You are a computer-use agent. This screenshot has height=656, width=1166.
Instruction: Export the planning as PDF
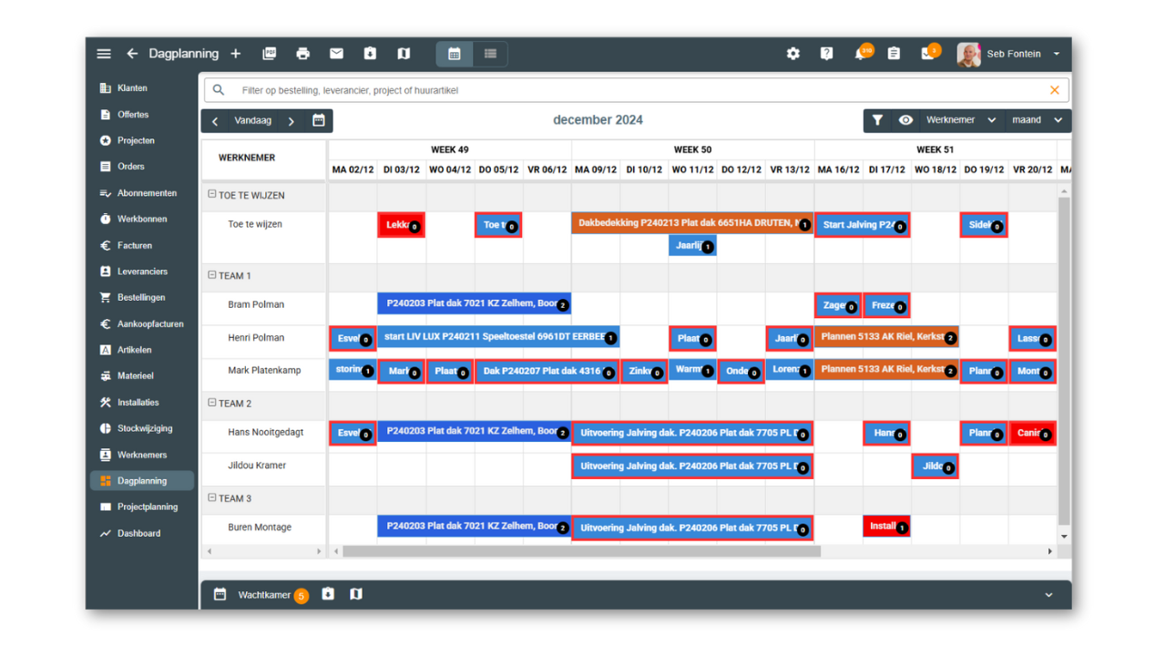(269, 54)
